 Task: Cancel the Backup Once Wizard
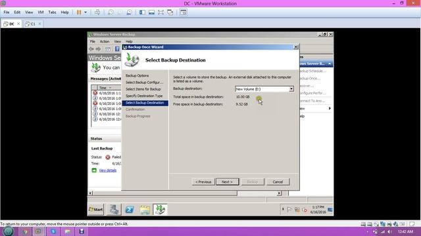pyautogui.click(x=278, y=182)
